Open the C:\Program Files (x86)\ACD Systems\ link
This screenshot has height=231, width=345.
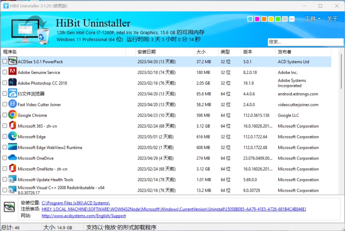point(76,203)
